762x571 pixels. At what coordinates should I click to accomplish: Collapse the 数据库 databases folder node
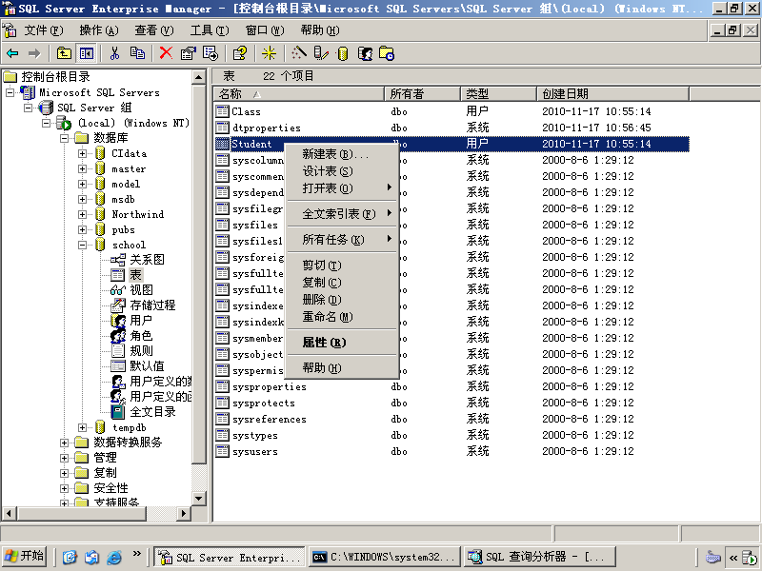(64, 138)
